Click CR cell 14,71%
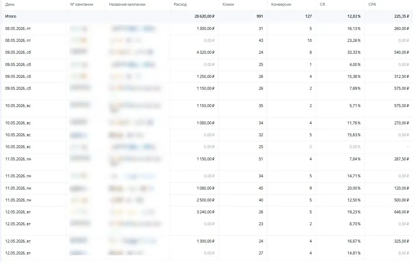413x262 pixels. pyautogui.click(x=354, y=176)
